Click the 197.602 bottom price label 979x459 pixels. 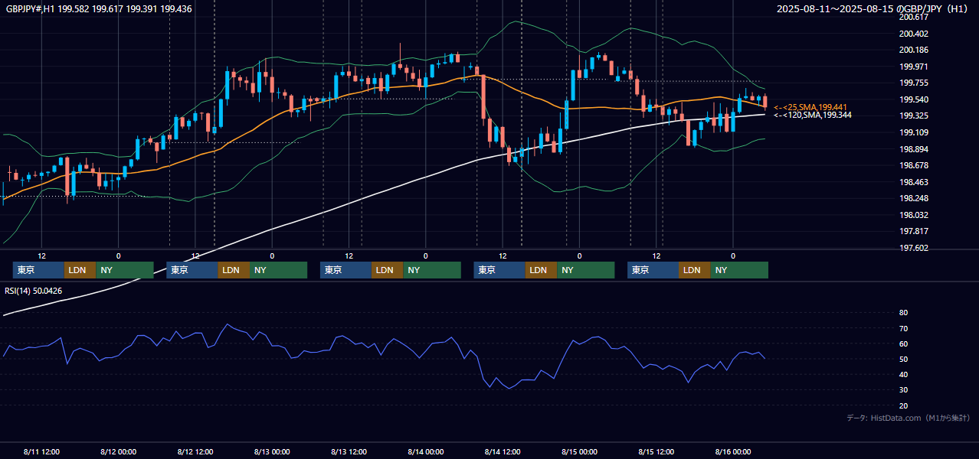[x=914, y=248]
